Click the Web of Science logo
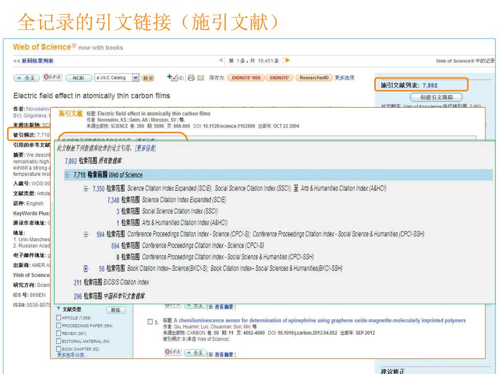The image size is (499, 374). [44, 47]
